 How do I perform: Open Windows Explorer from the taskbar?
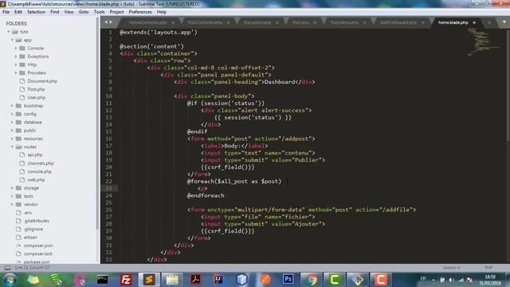point(172,280)
